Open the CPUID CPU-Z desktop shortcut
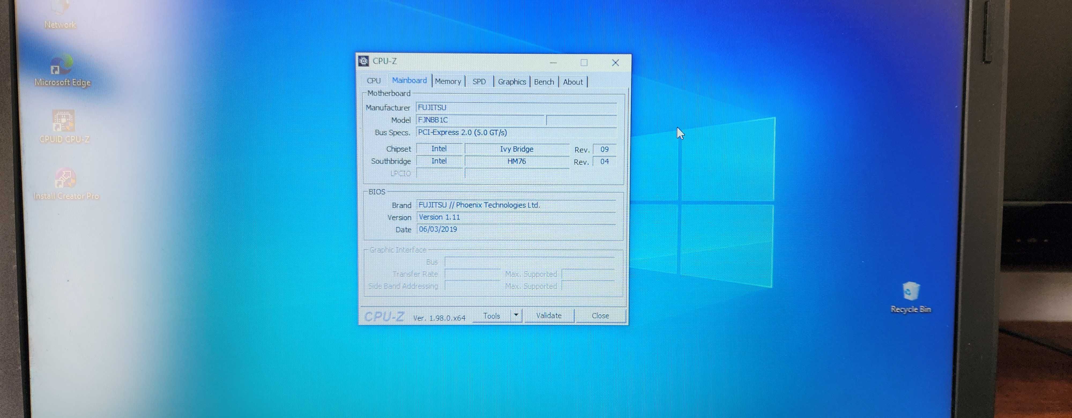 64,126
